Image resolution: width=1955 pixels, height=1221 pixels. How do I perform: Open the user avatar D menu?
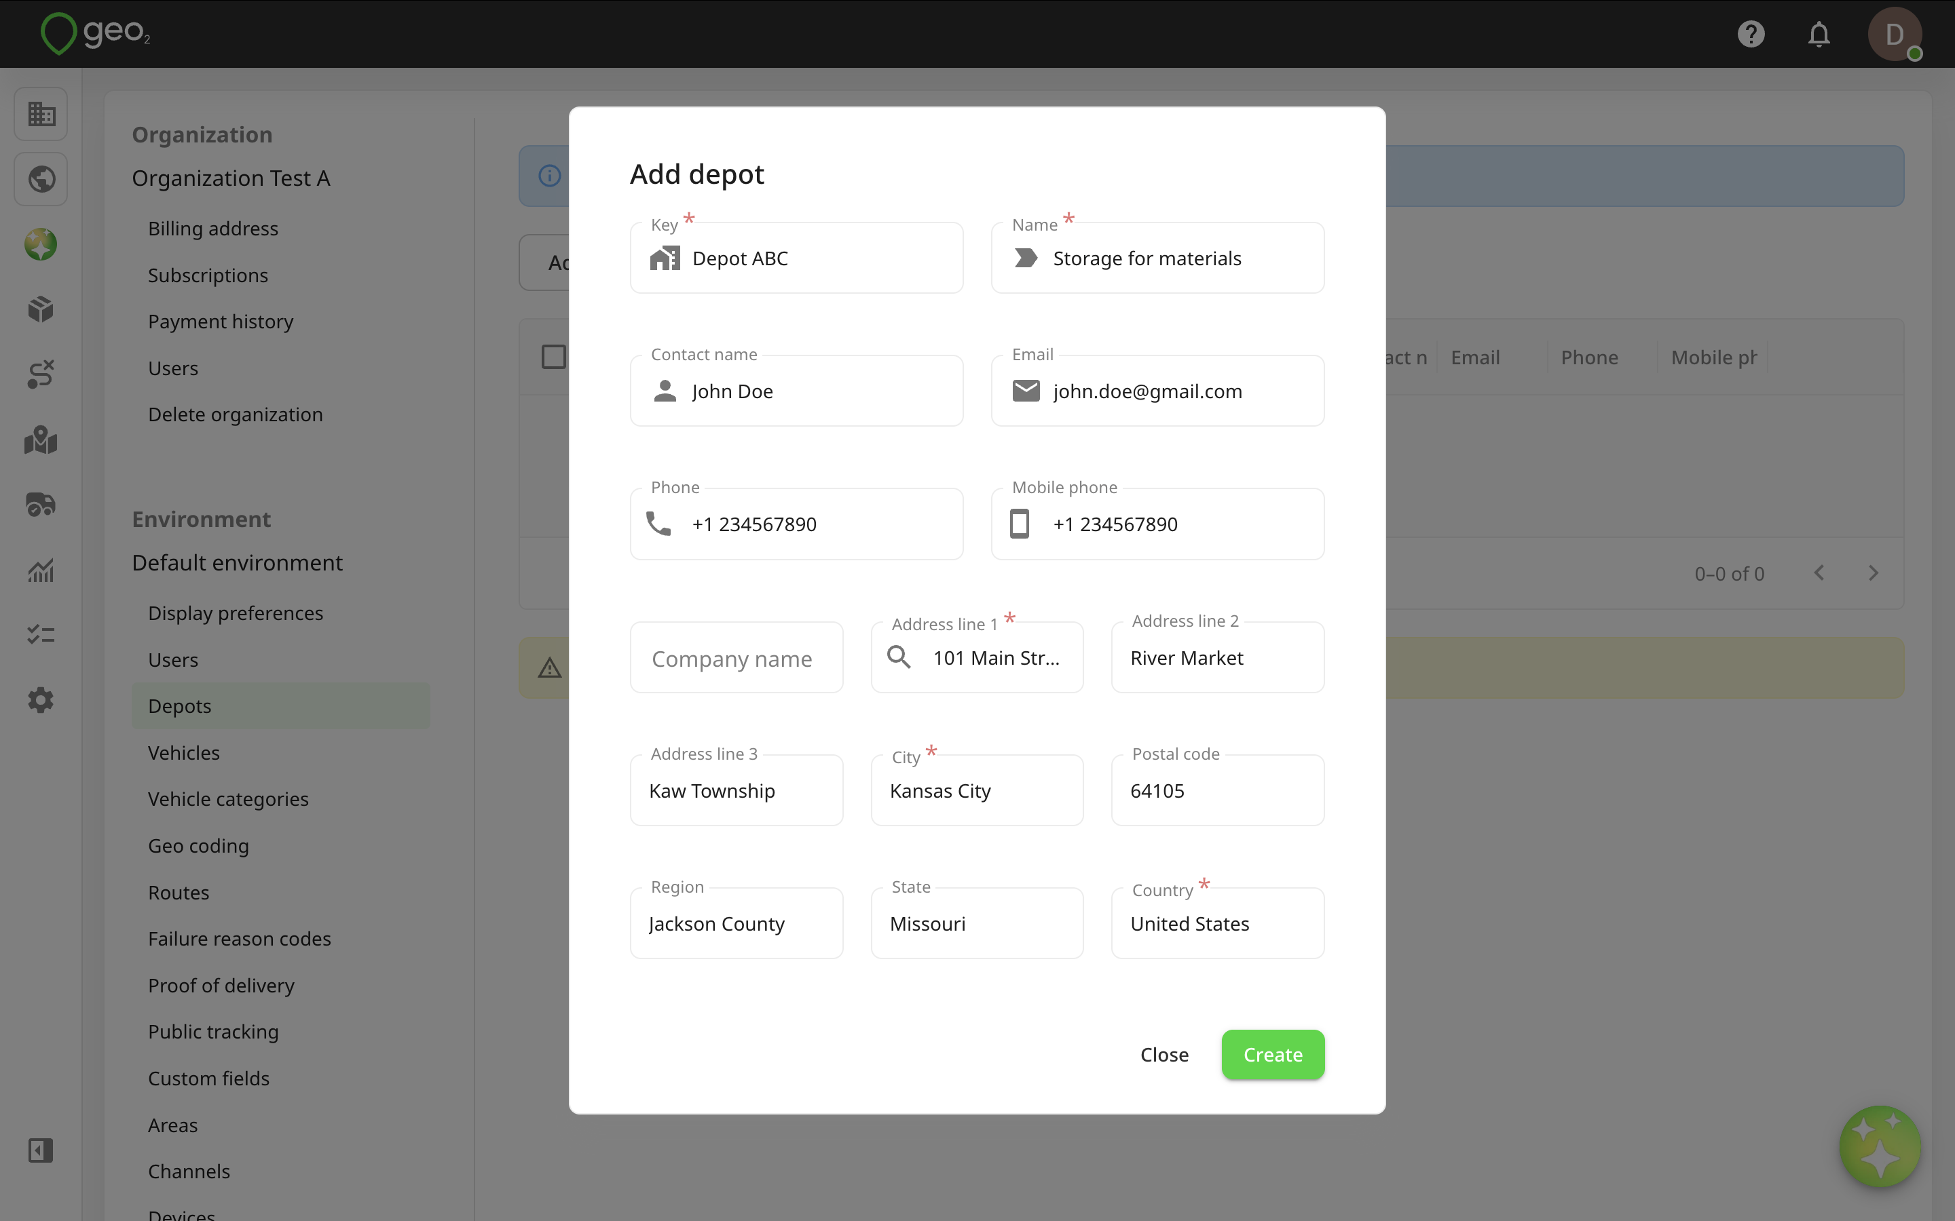click(x=1894, y=34)
